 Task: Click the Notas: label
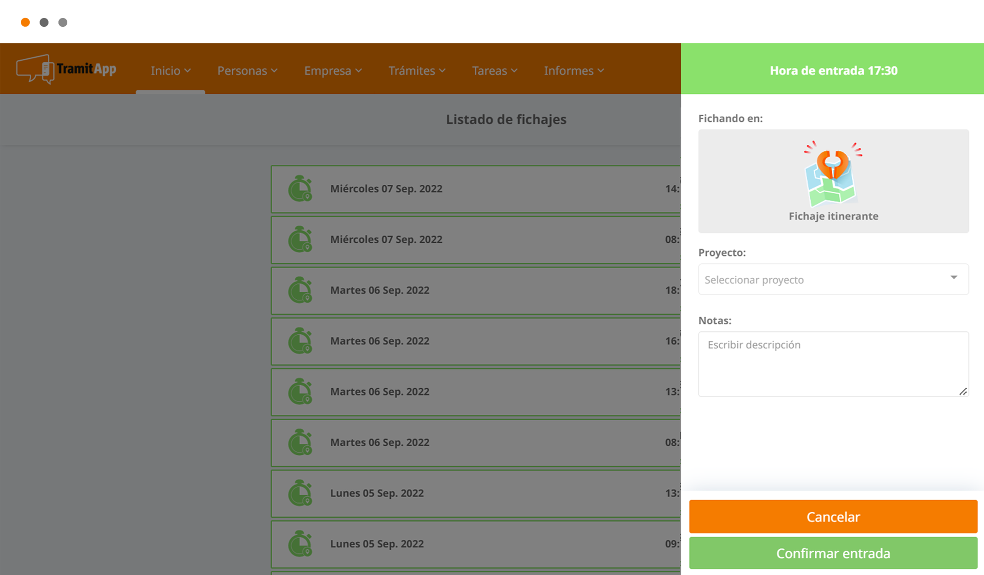(714, 321)
